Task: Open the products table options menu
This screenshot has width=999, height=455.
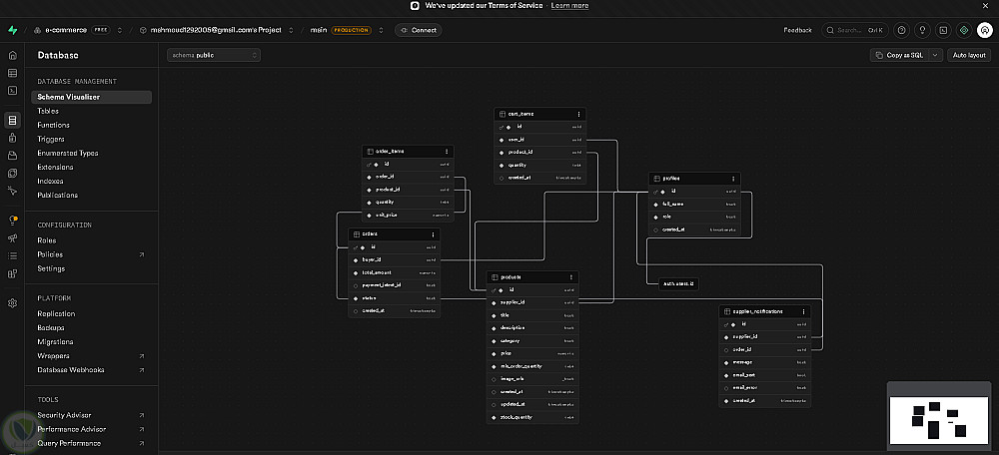Action: coord(570,277)
